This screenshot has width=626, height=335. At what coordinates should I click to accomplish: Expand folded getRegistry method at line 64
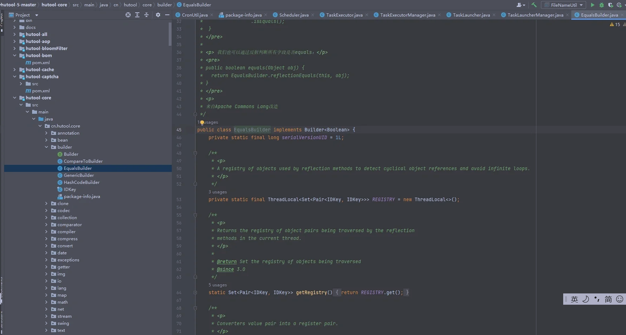(195, 292)
